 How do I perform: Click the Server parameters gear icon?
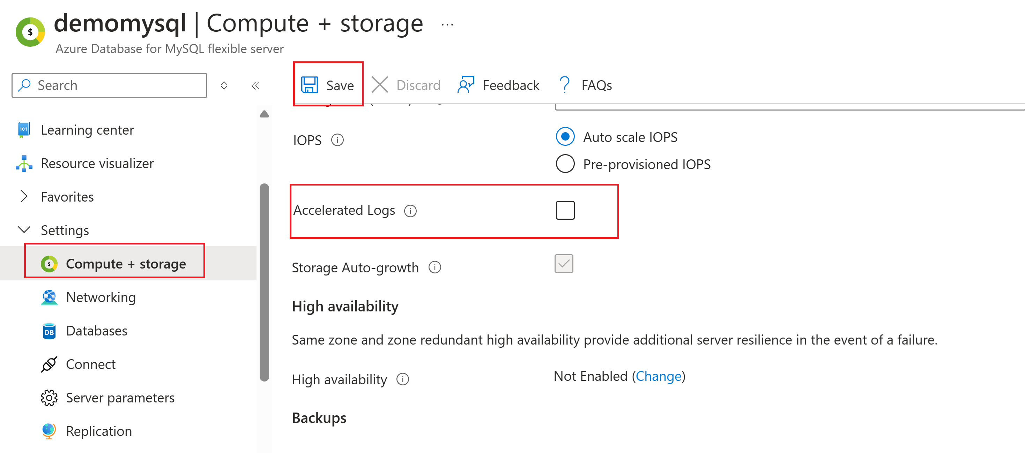point(49,397)
